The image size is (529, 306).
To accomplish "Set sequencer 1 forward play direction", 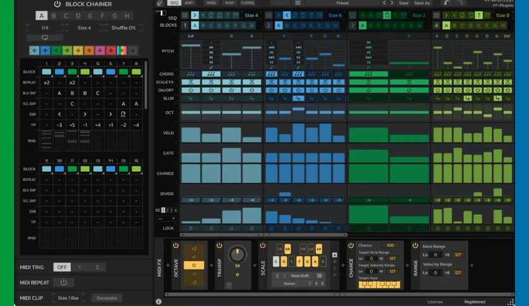I will [x=195, y=15].
